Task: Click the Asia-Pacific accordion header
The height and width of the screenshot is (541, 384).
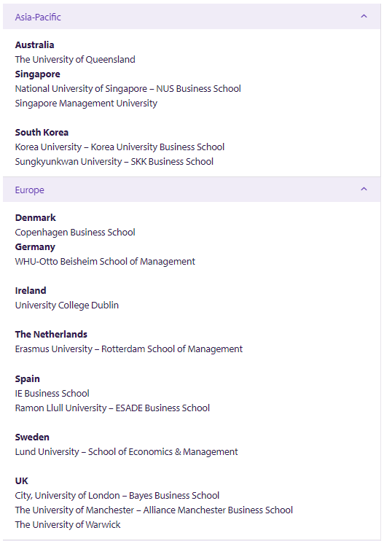Action: click(192, 17)
